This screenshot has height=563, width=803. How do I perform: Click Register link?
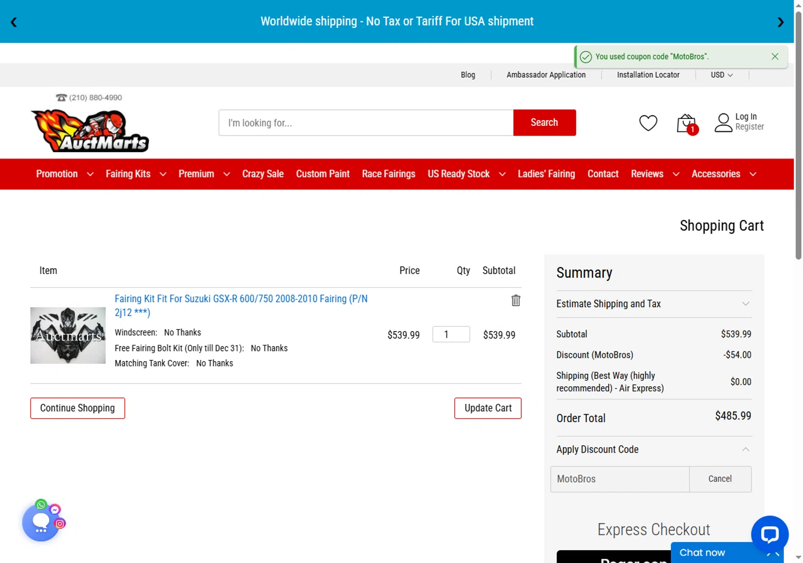749,127
